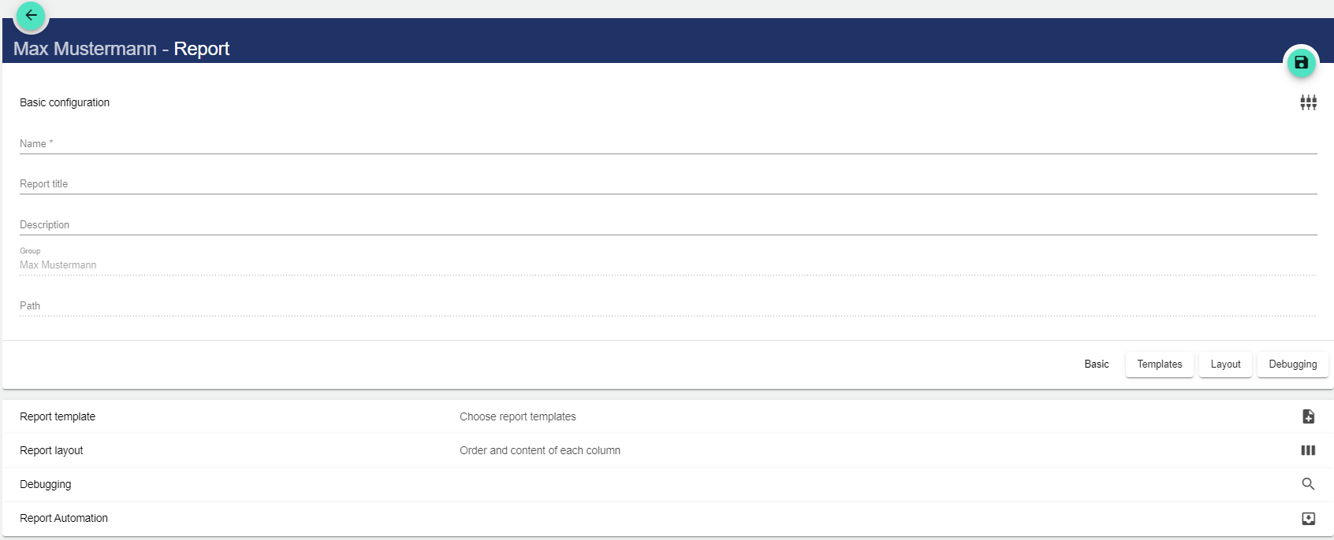Click the add-file icon for Report template

pos(1308,416)
